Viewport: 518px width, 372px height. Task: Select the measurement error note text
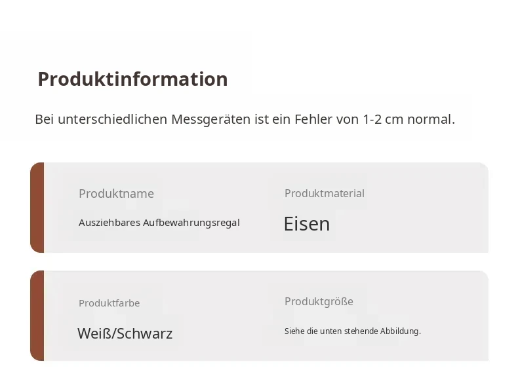[x=245, y=119]
